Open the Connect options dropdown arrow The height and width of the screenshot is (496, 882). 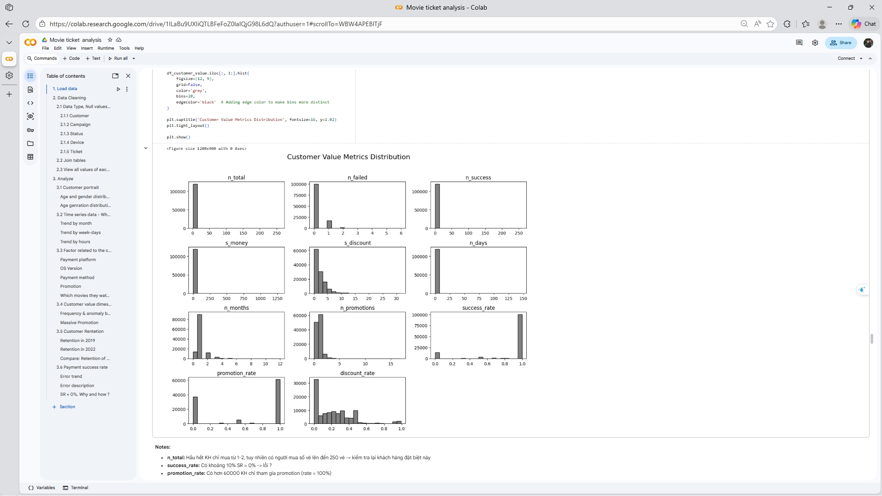pos(861,58)
